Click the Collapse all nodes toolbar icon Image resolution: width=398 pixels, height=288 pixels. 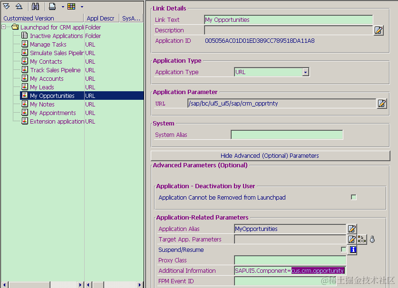coord(19,6)
